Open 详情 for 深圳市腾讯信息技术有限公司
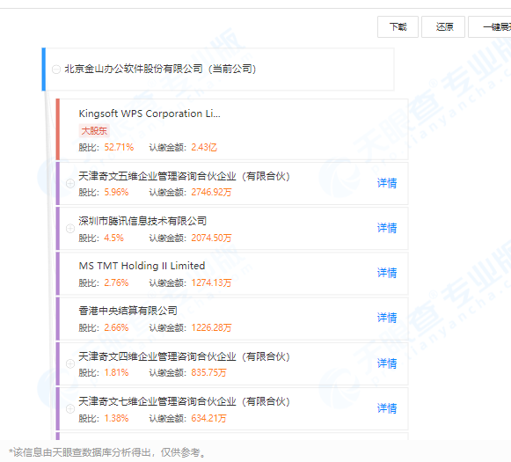This screenshot has width=511, height=462. 387,228
